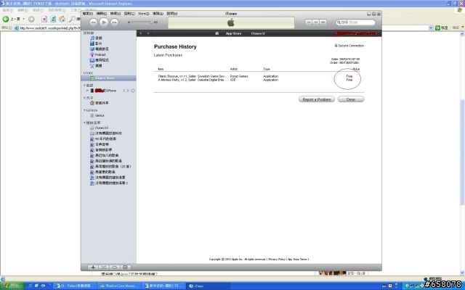
Task: Open the Music library icon
Action: point(92,38)
